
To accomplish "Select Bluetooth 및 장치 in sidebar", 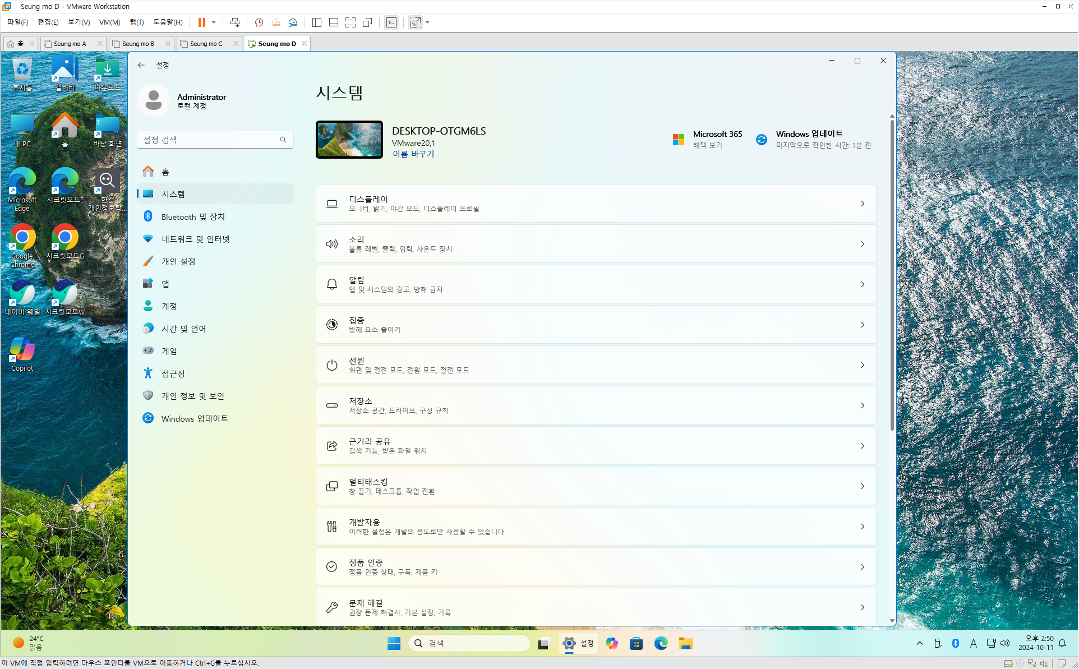I will click(215, 216).
